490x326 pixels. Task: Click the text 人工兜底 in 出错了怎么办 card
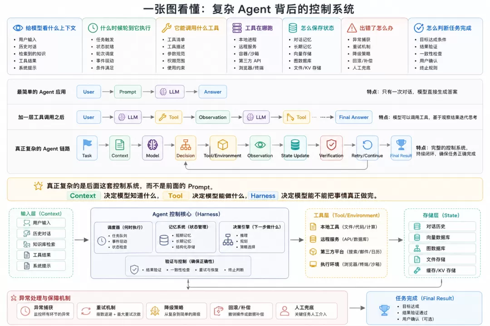tap(361, 68)
